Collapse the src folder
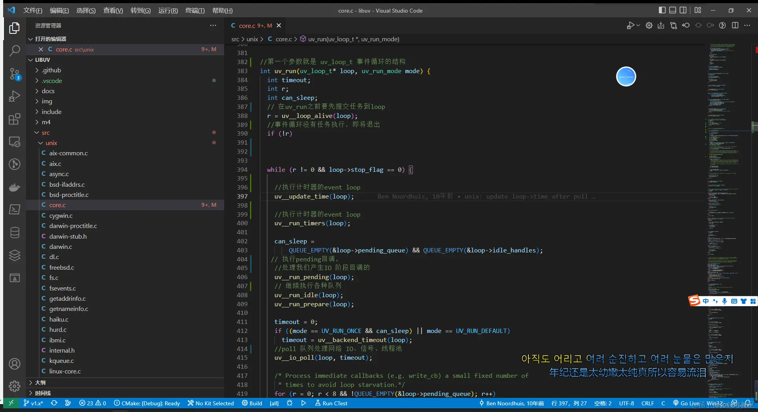The image size is (758, 412). coord(46,133)
